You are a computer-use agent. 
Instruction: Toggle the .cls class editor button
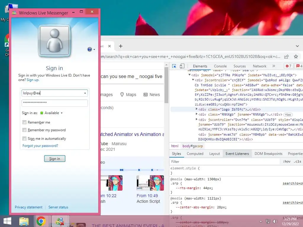(x=297, y=162)
